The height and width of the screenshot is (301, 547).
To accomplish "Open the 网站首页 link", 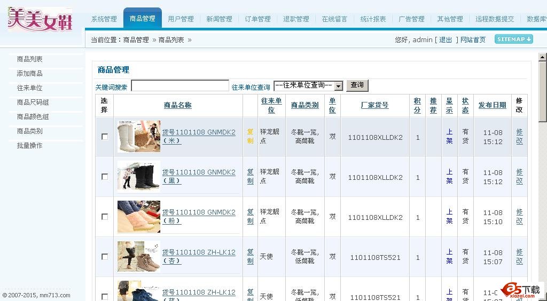I will pyautogui.click(x=473, y=39).
